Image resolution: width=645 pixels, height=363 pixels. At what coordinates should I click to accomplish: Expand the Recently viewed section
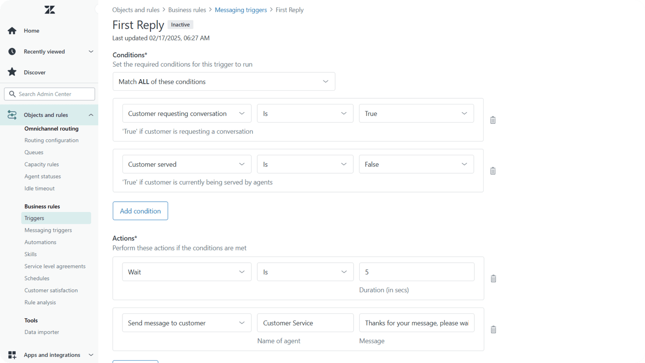coord(91,51)
